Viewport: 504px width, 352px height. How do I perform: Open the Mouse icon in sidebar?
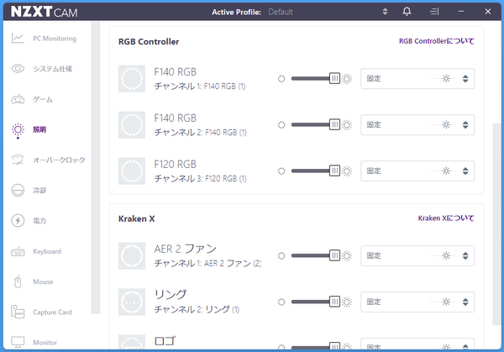click(18, 281)
